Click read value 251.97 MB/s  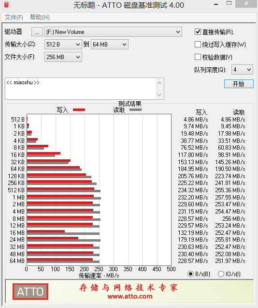click(230, 261)
